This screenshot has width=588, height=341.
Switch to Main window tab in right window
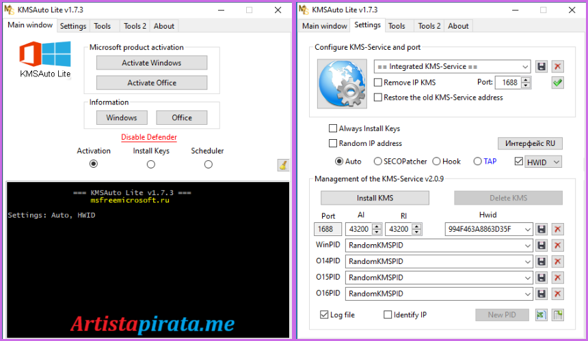(325, 26)
